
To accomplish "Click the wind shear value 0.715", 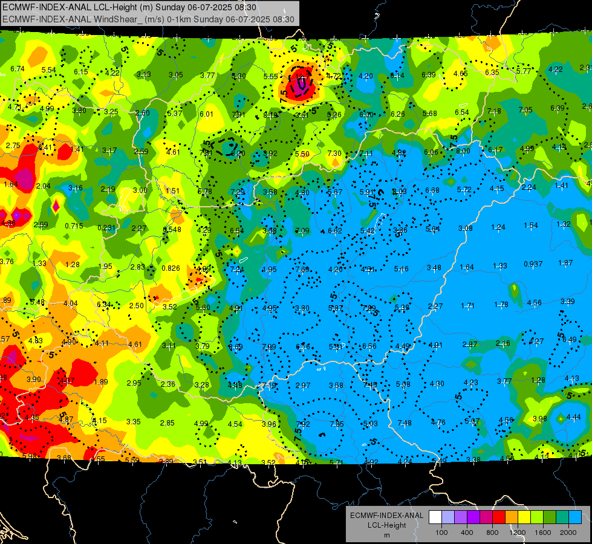I will point(74,225).
